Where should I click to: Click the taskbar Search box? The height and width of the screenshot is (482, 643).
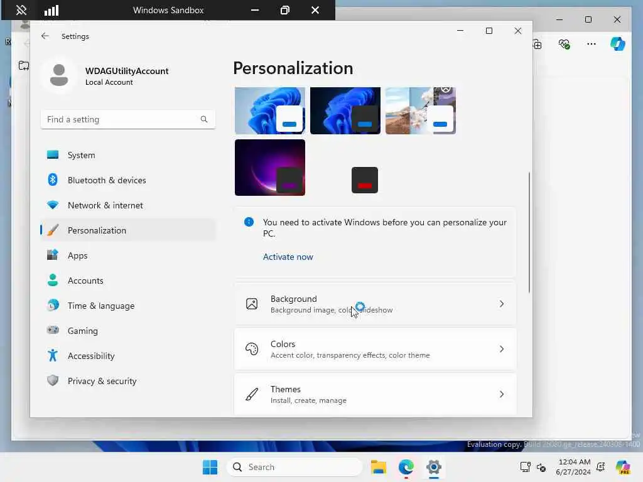294,467
